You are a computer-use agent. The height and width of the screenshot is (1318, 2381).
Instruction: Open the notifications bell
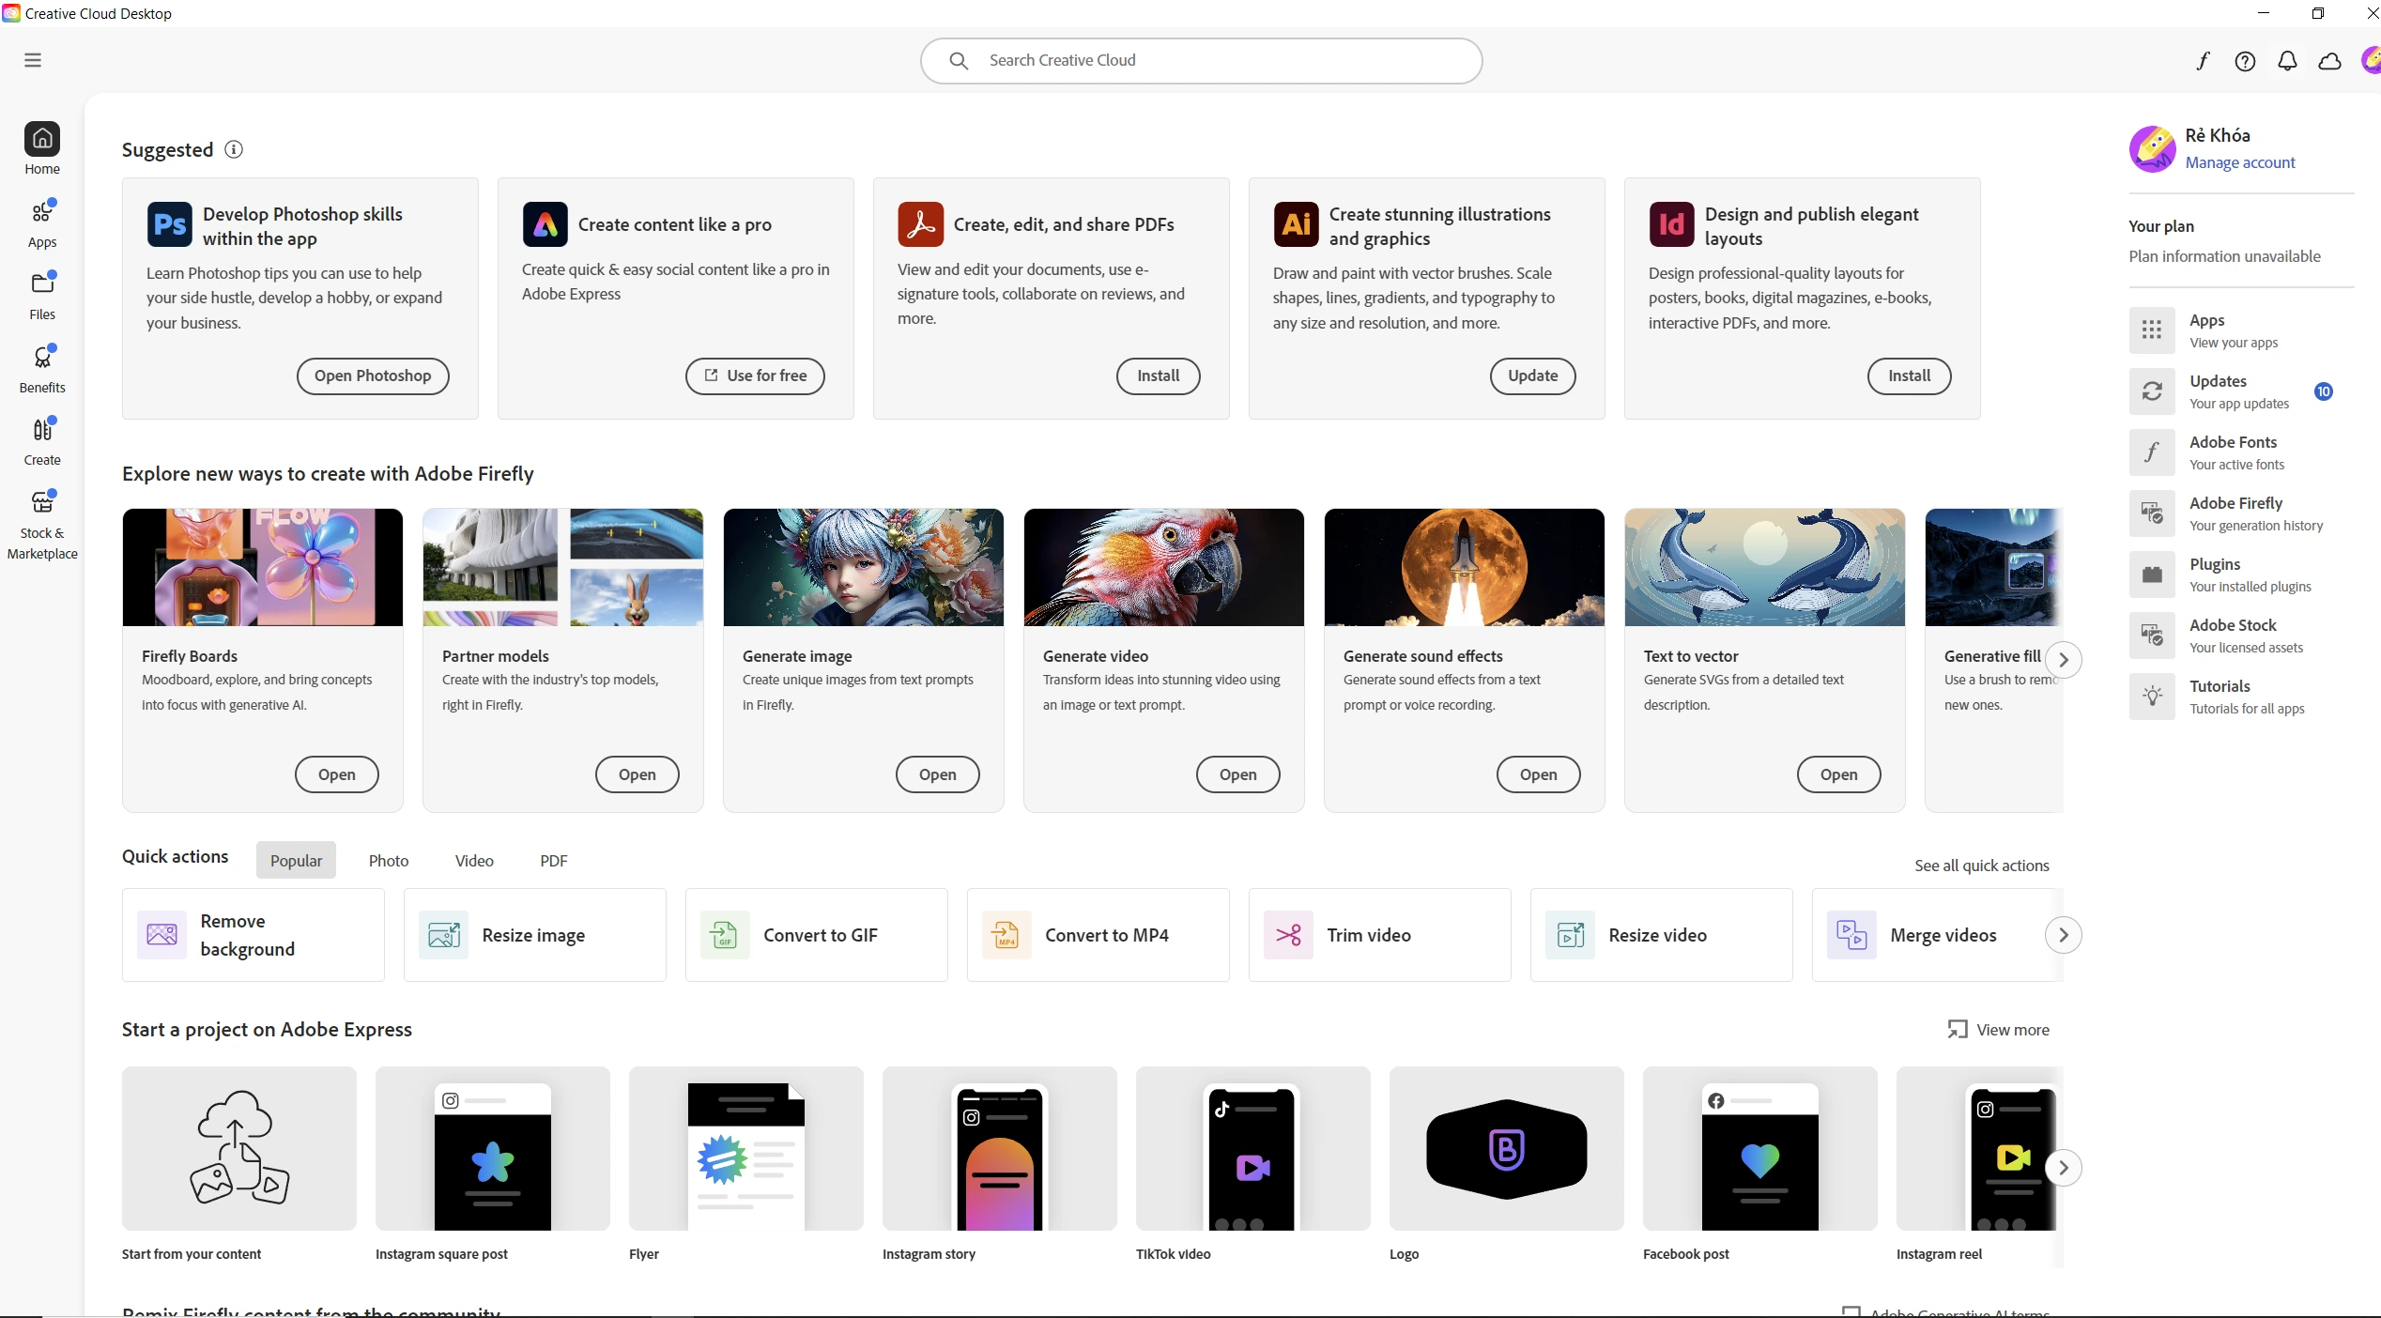point(2288,60)
